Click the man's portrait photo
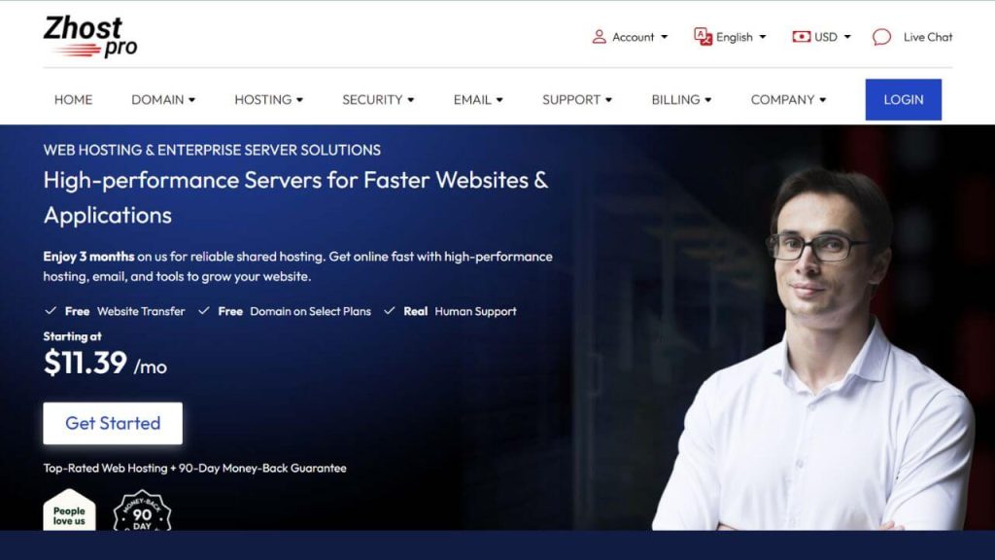995x560 pixels. [813, 349]
